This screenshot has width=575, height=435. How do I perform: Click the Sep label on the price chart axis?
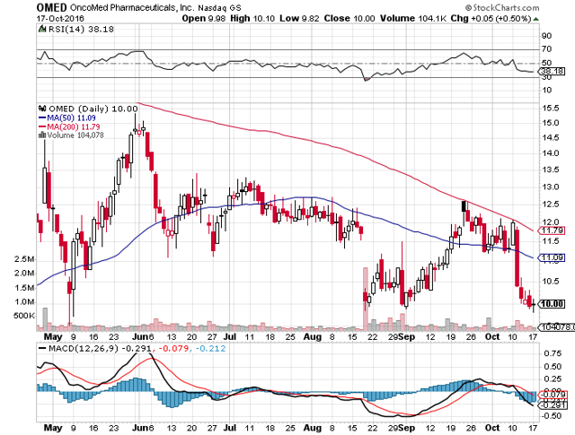pos(407,336)
